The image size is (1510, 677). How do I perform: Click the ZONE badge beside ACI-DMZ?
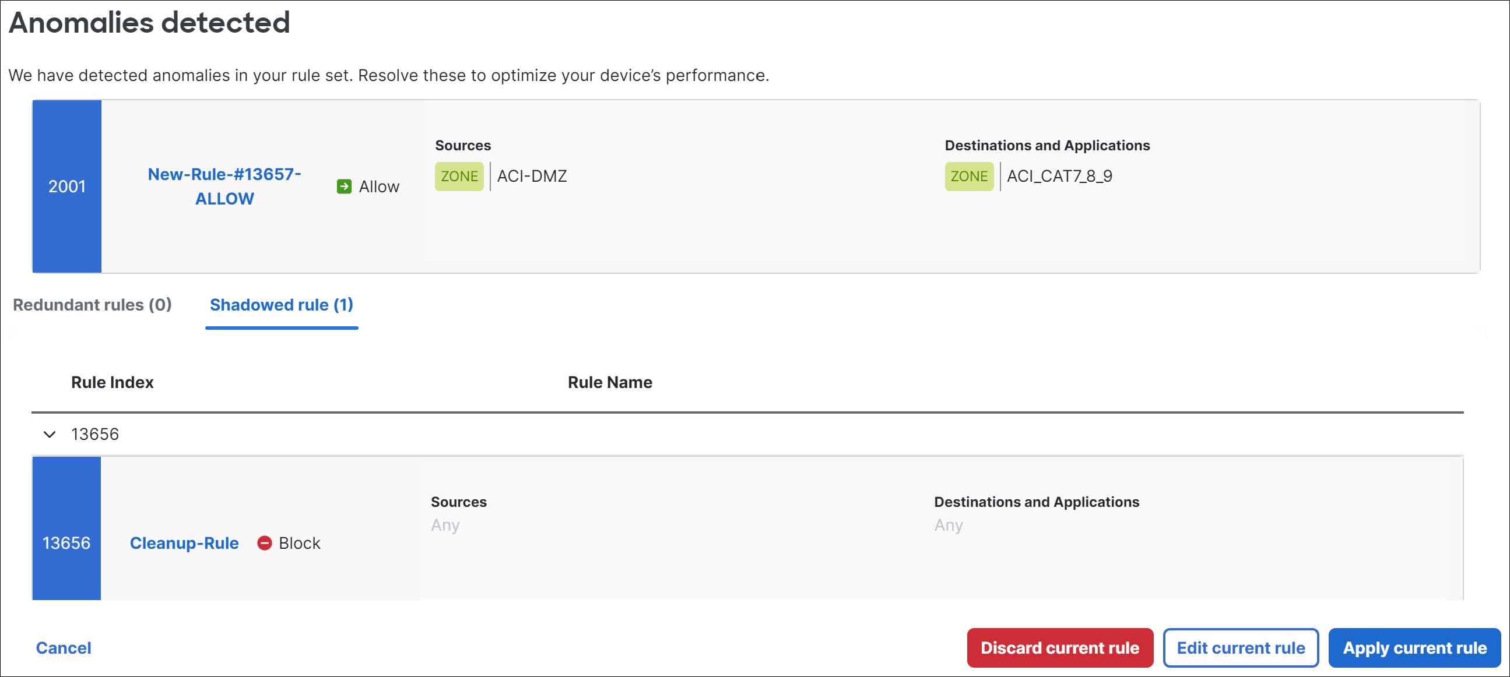click(459, 177)
